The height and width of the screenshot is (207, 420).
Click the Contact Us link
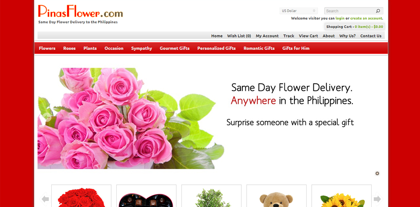coord(371,36)
